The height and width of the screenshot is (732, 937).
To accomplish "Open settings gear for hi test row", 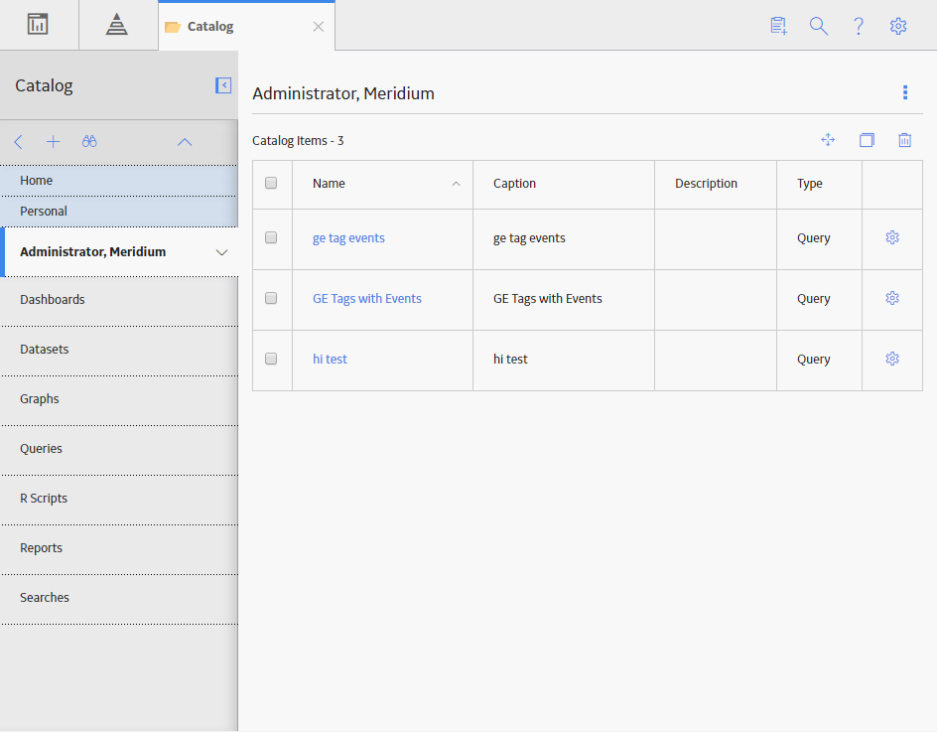I will click(x=892, y=359).
